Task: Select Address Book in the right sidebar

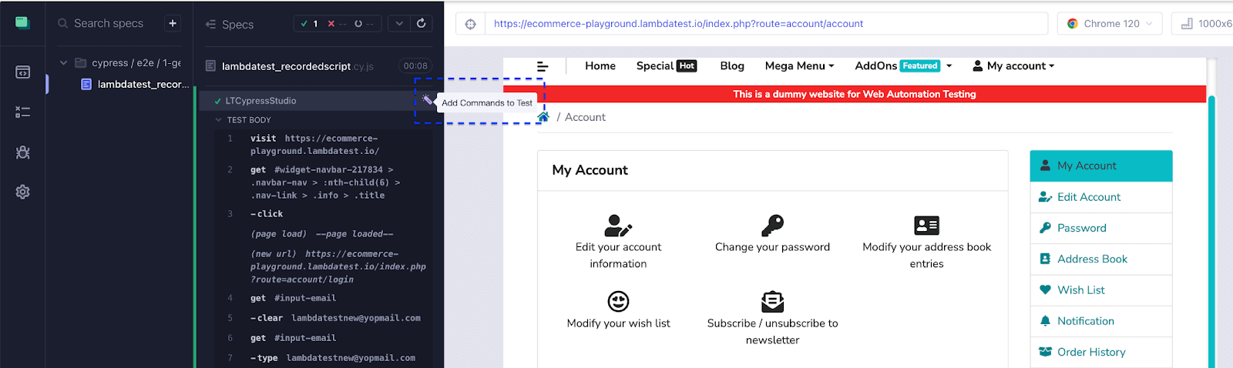Action: tap(1100, 259)
